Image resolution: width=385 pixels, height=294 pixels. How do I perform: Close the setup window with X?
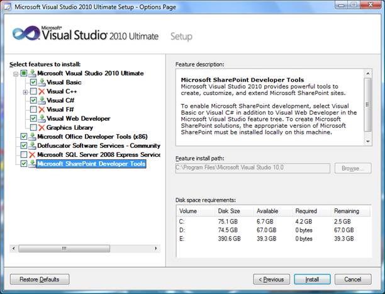(371, 5)
